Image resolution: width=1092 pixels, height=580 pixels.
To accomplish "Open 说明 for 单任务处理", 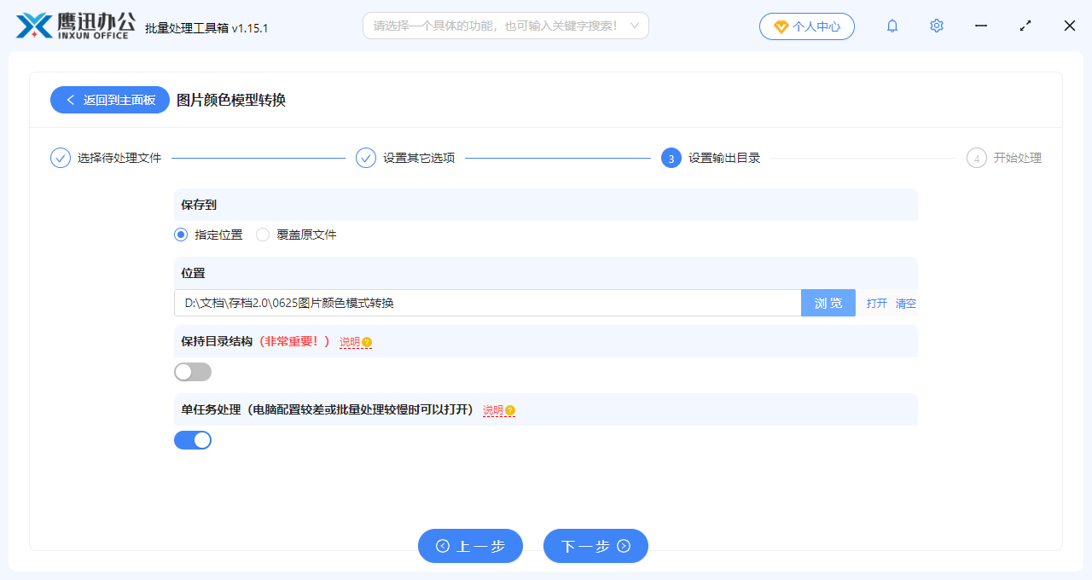I will point(493,410).
